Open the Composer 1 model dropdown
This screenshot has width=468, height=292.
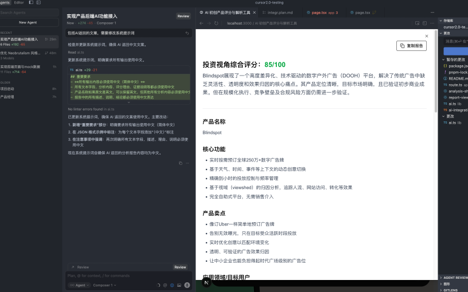click(x=104, y=285)
